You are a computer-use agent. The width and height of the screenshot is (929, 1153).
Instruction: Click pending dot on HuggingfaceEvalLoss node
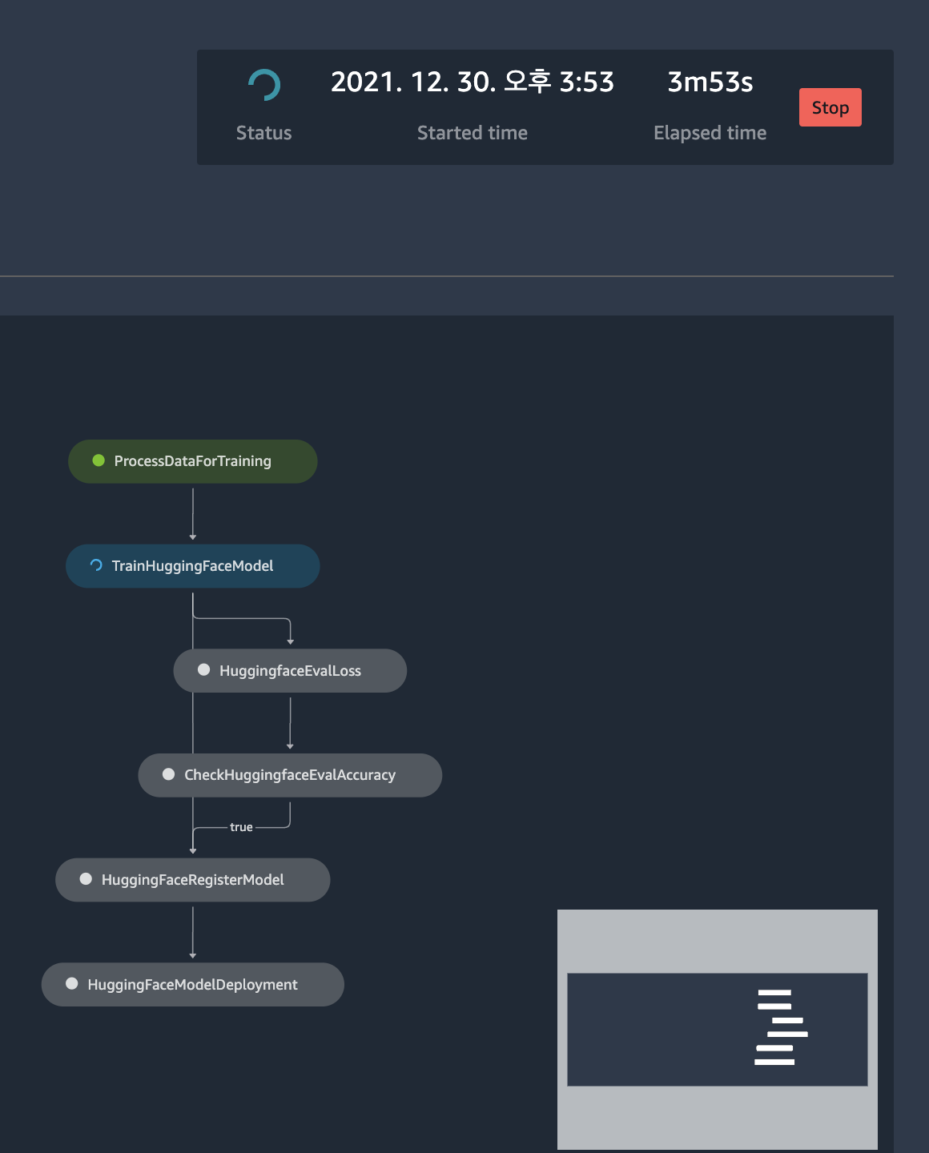click(x=204, y=670)
